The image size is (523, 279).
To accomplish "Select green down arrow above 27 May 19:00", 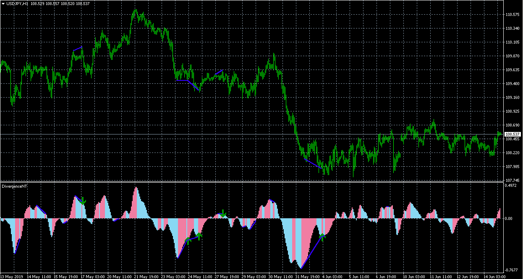I will [x=223, y=214].
